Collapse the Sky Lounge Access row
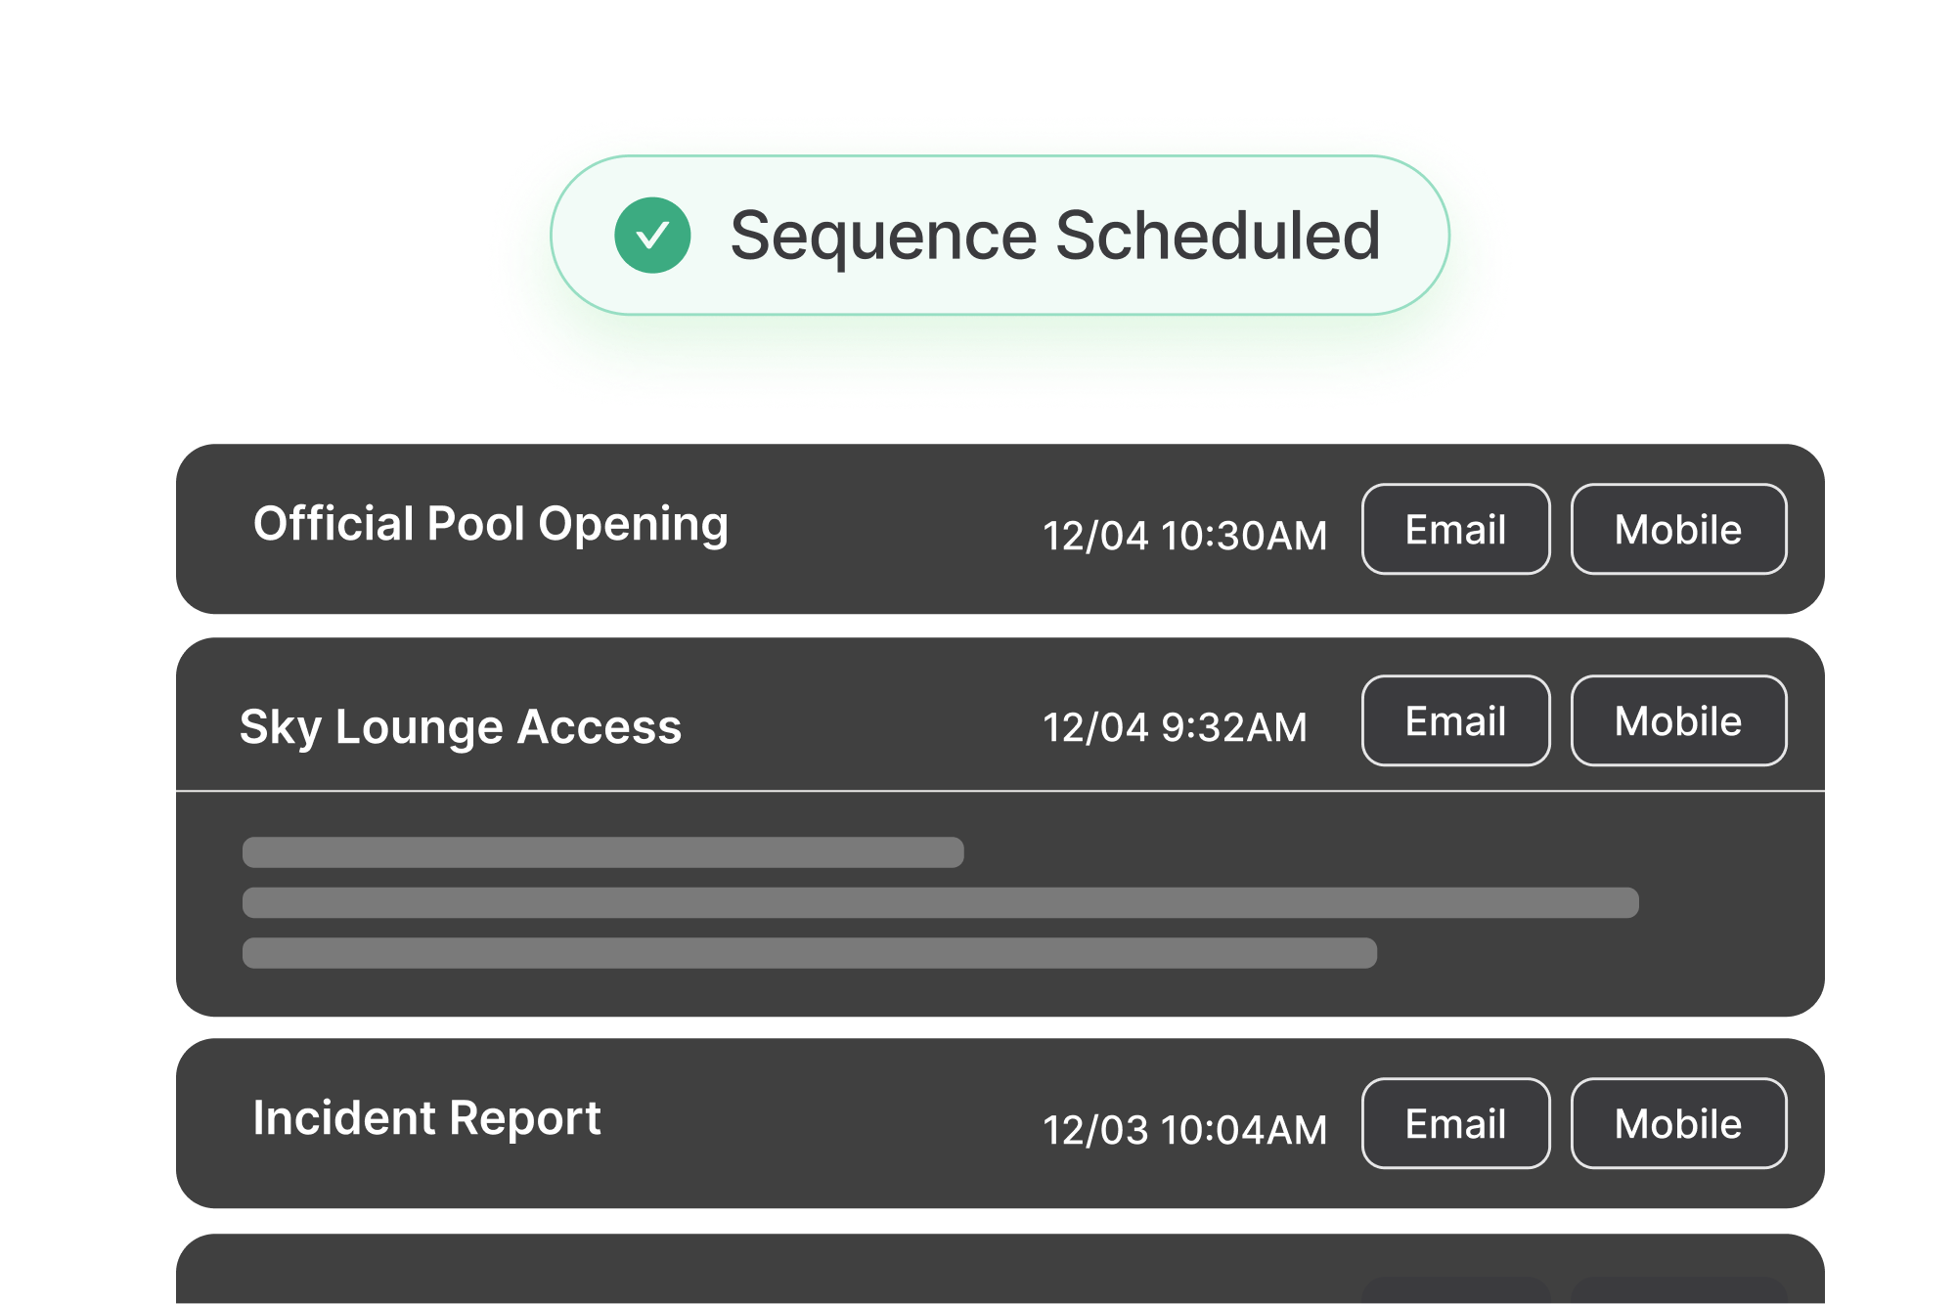1956x1304 pixels. tap(461, 727)
